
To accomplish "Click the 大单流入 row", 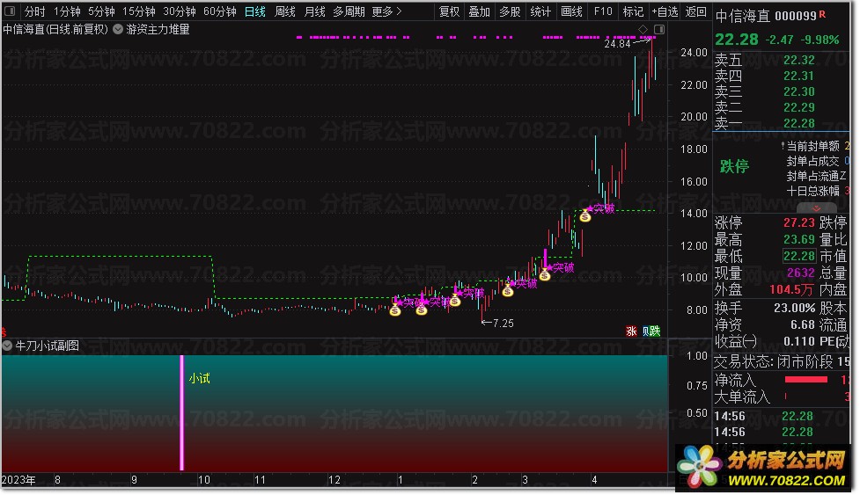I will pos(781,396).
